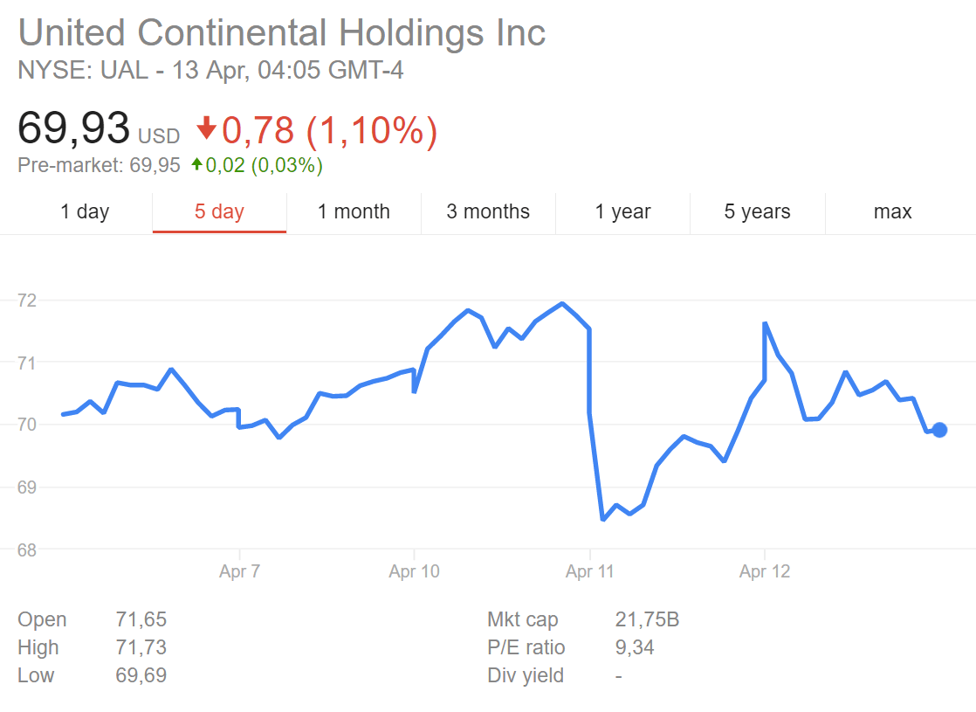Click the Apr 12 date label
The image size is (976, 712).
764,572
